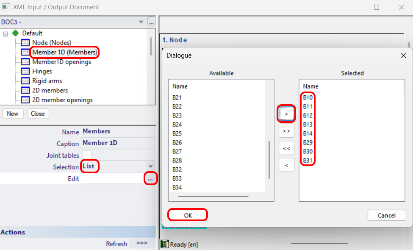Confirm the dialogue with OK
This screenshot has width=413, height=250.
[188, 215]
